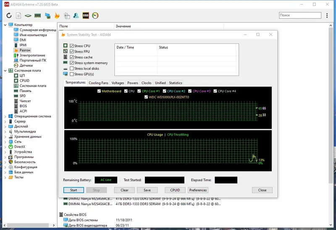Enable Stress local disks checkbox
The height and width of the screenshot is (230, 336).
(71, 69)
